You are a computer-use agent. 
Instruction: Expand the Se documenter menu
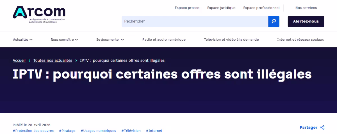coord(110,40)
